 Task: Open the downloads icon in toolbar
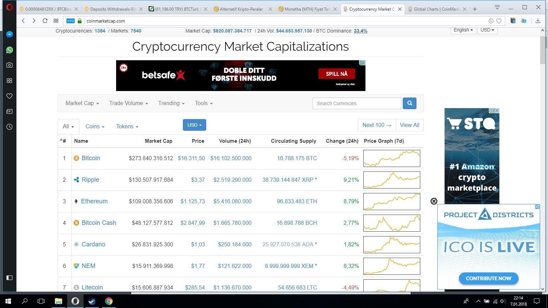pos(538,21)
